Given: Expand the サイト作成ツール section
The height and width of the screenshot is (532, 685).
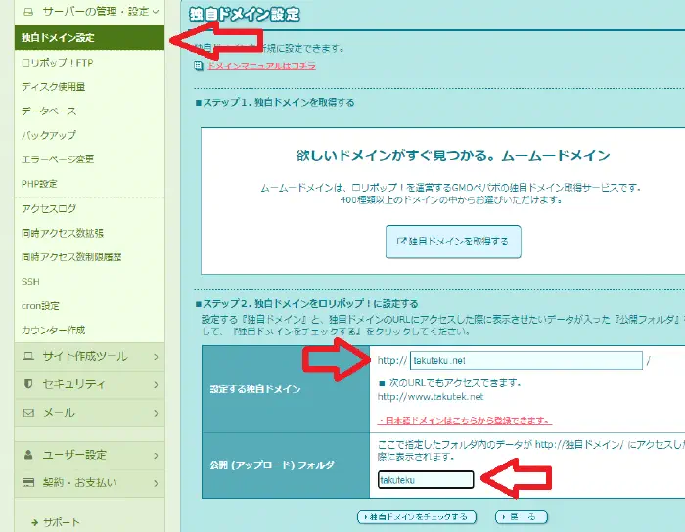Looking at the screenshot, I should pos(90,357).
